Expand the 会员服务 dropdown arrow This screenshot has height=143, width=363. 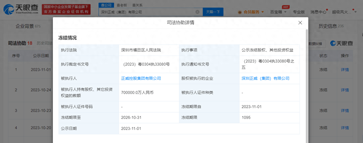[x=263, y=12]
